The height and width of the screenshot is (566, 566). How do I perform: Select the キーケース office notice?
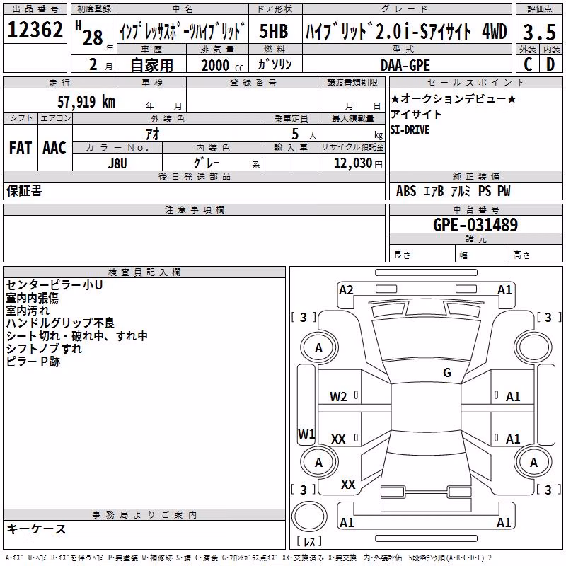(x=37, y=529)
